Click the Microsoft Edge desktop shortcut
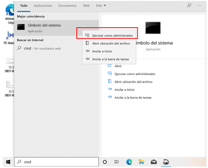 coord(10,14)
